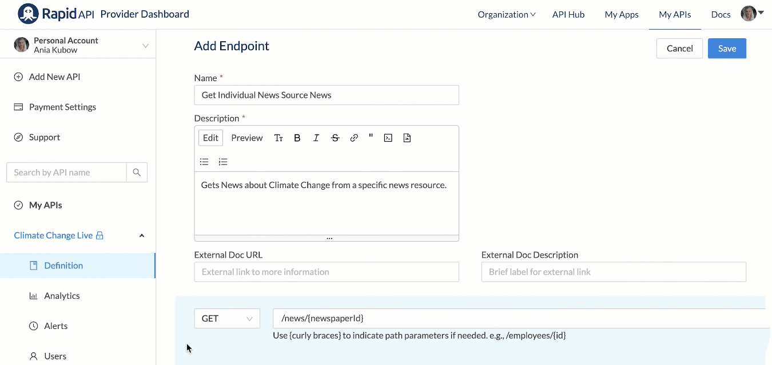This screenshot has width=772, height=365.
Task: Click into the Description text area
Action: pos(327,203)
